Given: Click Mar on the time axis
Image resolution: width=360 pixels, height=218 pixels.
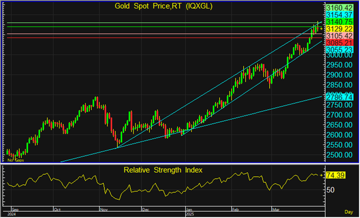Looking at the screenshot, I should (x=275, y=209).
